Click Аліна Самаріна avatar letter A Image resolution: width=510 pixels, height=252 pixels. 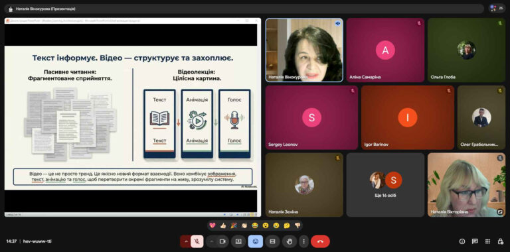tap(385, 50)
